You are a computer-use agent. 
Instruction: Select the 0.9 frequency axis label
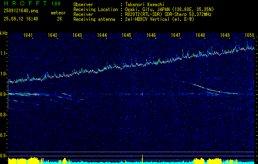4,94
